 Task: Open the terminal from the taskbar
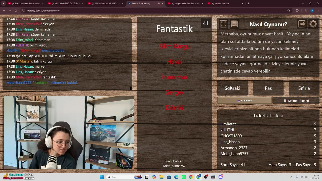213,177
